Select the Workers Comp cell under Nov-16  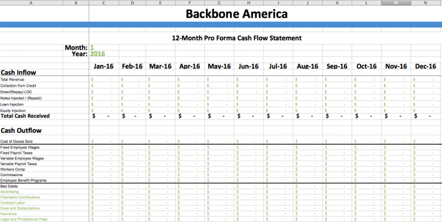pos(396,169)
